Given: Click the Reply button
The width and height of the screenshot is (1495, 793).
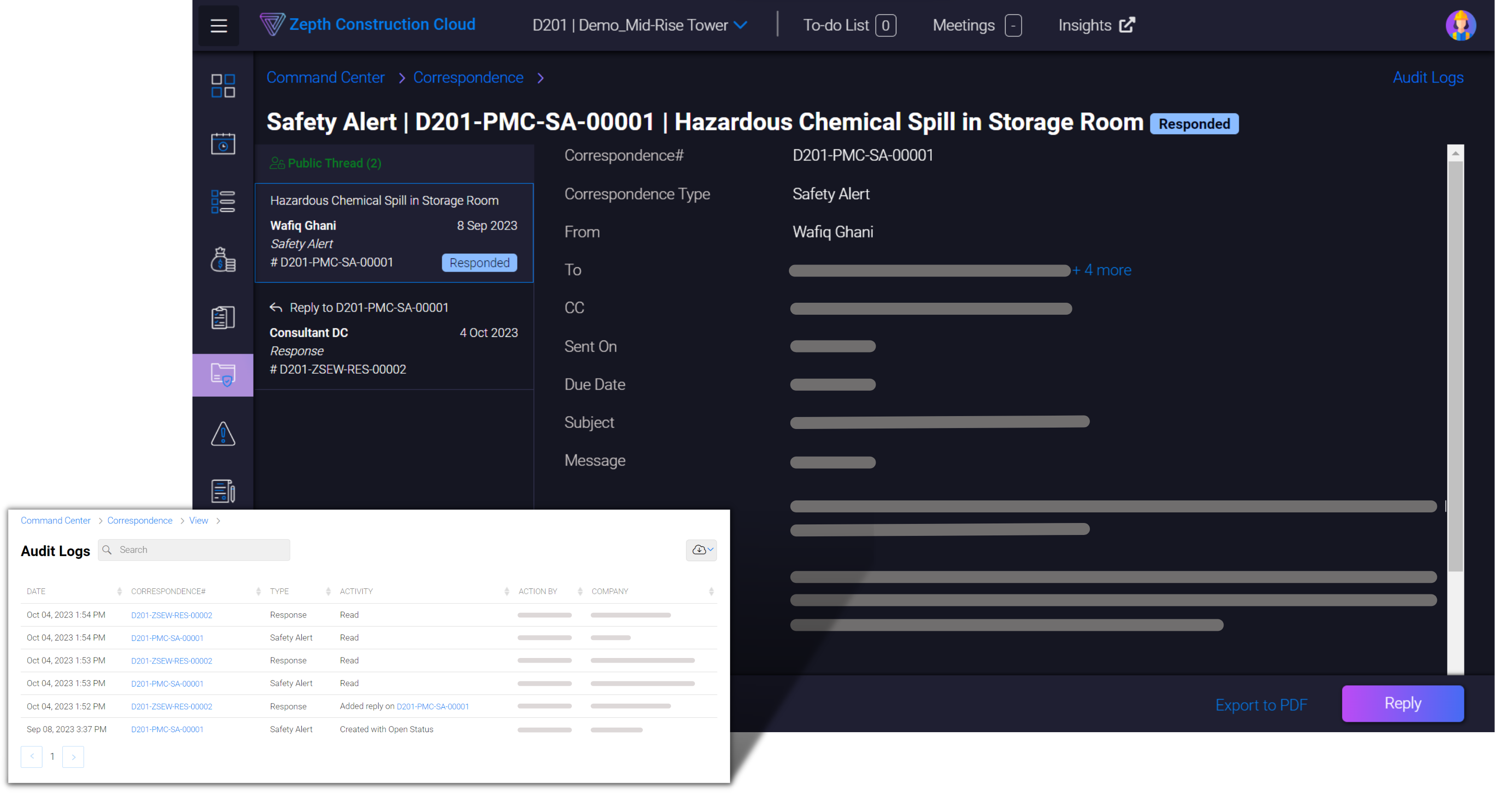Looking at the screenshot, I should pyautogui.click(x=1402, y=704).
